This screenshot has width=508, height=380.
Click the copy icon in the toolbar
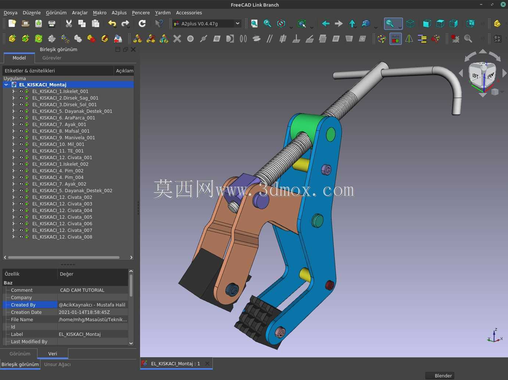(x=82, y=24)
